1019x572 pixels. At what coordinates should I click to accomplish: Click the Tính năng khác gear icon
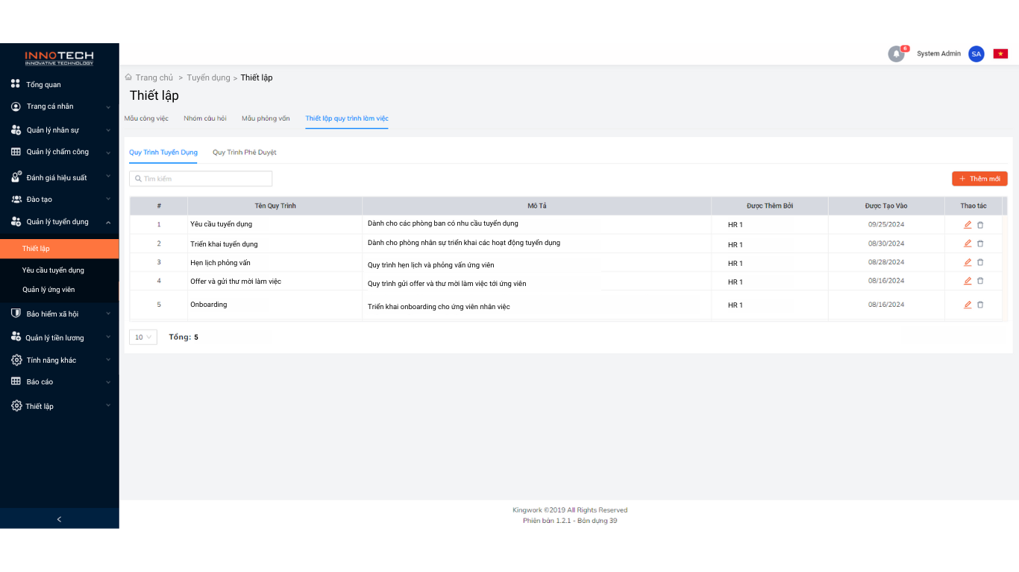click(16, 360)
